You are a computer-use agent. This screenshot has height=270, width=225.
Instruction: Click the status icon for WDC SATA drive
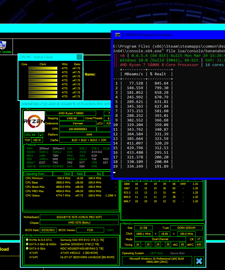point(27,249)
